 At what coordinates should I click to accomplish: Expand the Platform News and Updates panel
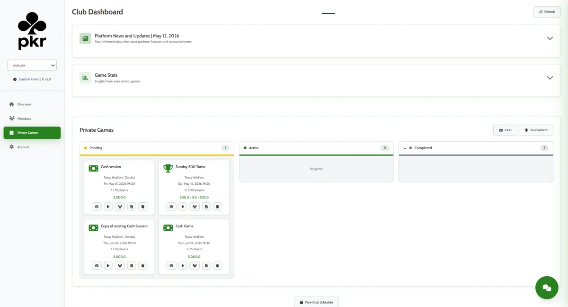(x=550, y=38)
